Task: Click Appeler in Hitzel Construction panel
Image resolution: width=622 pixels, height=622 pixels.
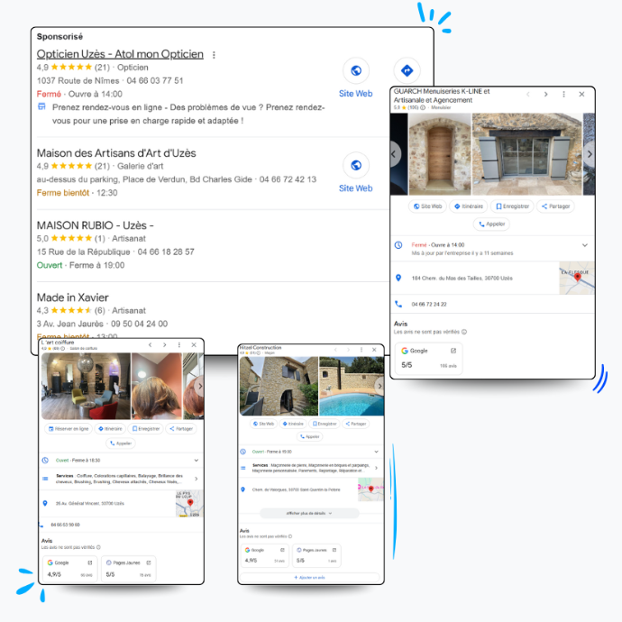Action: [x=310, y=436]
